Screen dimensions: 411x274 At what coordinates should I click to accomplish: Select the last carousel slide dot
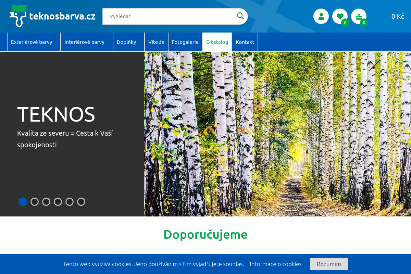(81, 202)
